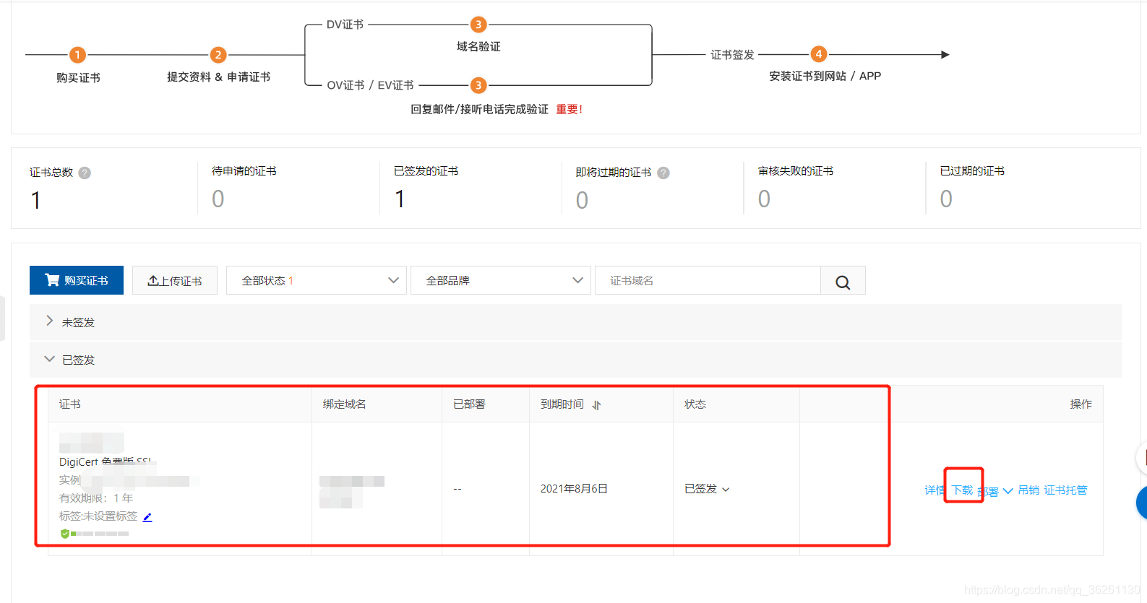Open the 全部状态 dropdown
This screenshot has height=603, width=1147.
(317, 280)
